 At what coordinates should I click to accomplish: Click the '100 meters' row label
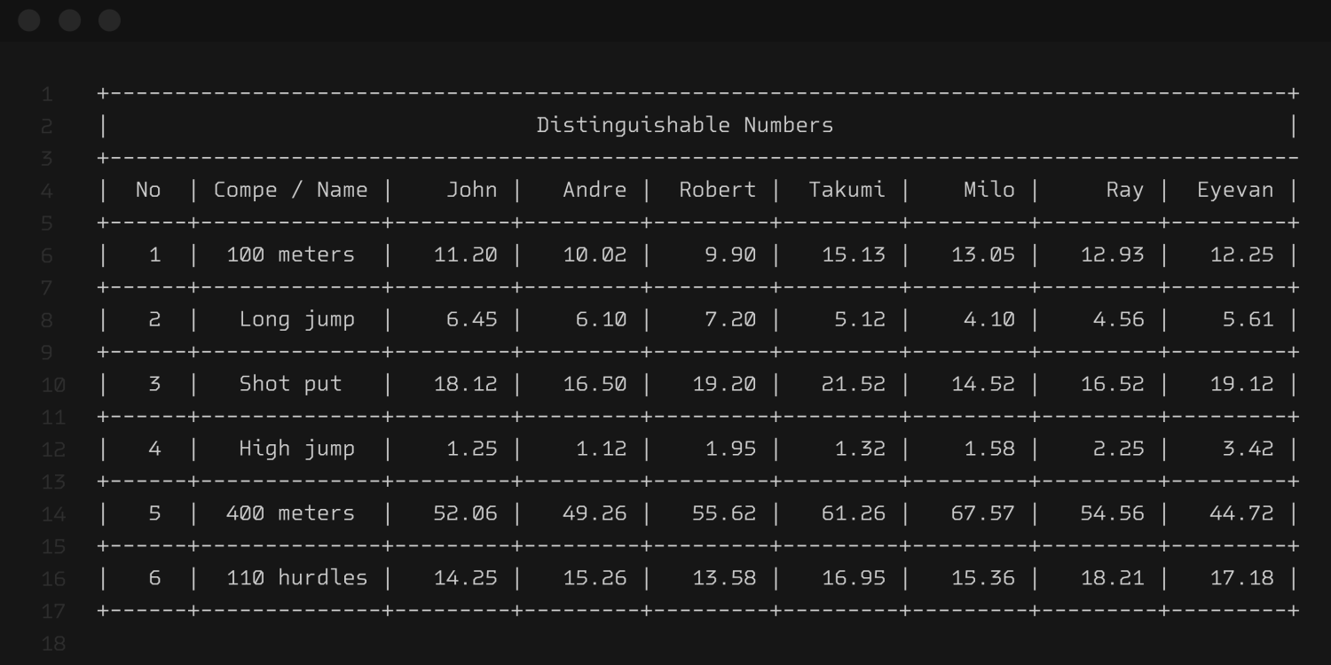pos(290,254)
